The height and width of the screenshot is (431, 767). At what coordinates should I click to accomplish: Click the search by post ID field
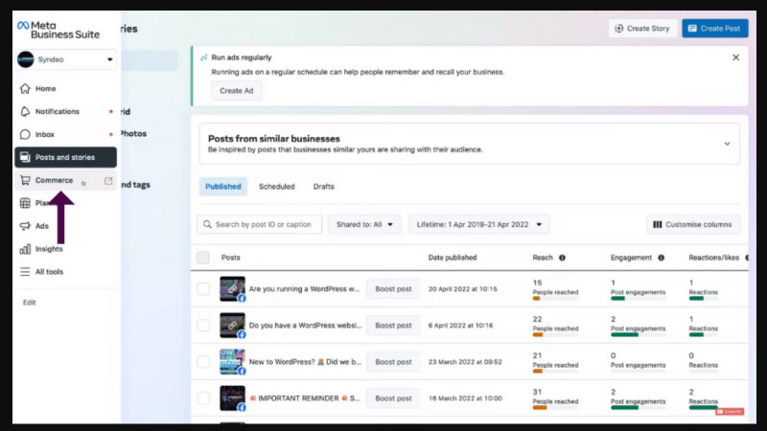[x=259, y=225]
